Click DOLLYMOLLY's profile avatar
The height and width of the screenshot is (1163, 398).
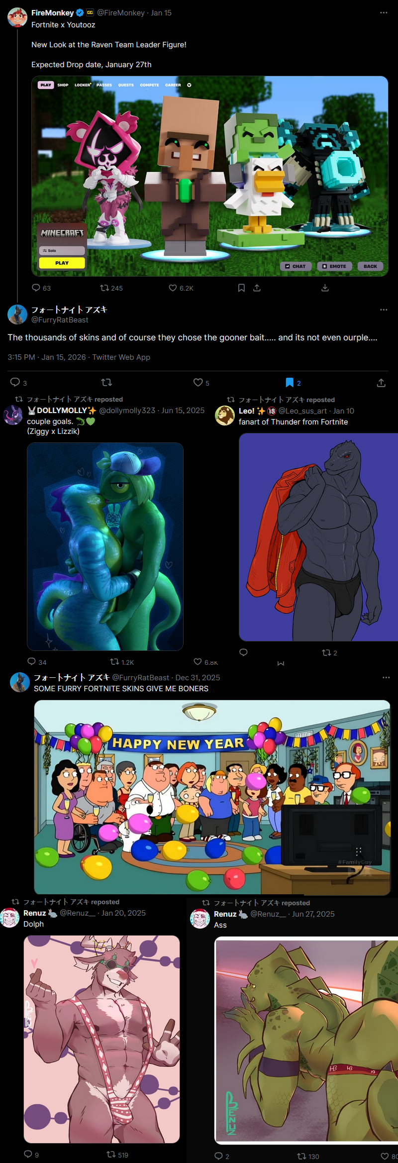[x=13, y=415]
